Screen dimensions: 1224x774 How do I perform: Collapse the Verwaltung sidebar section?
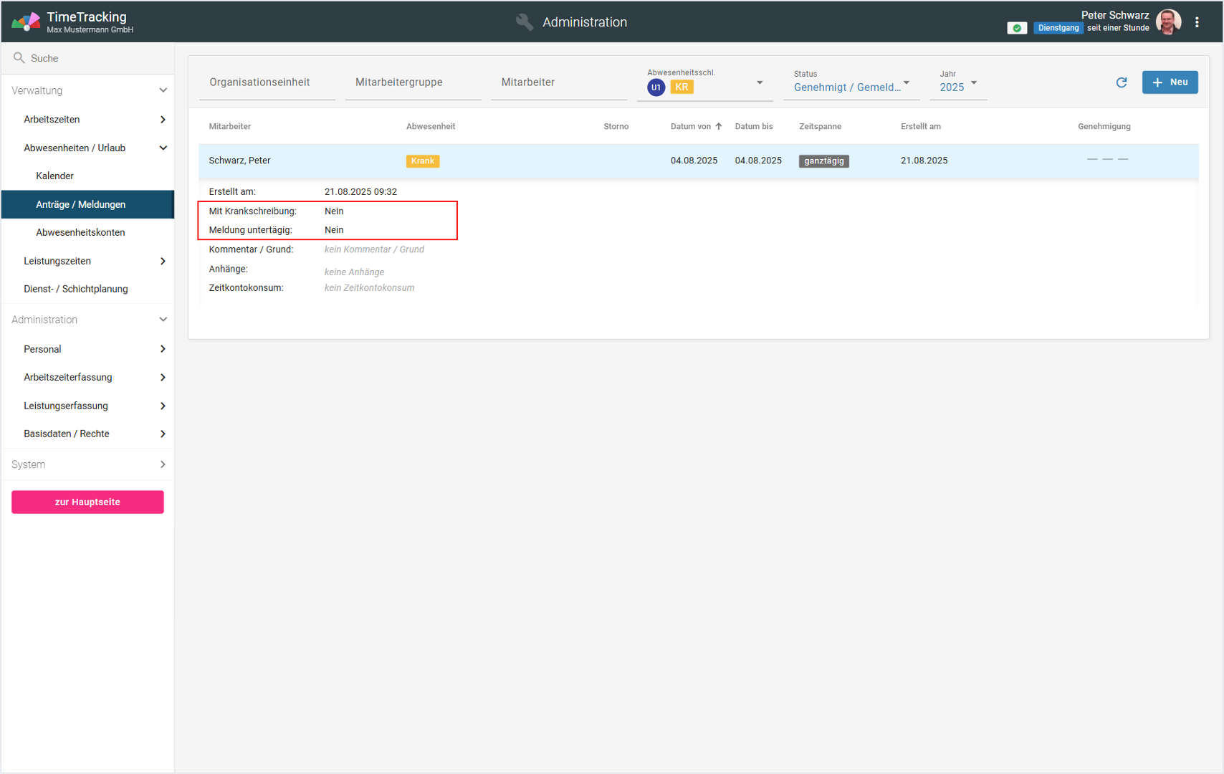pos(163,90)
